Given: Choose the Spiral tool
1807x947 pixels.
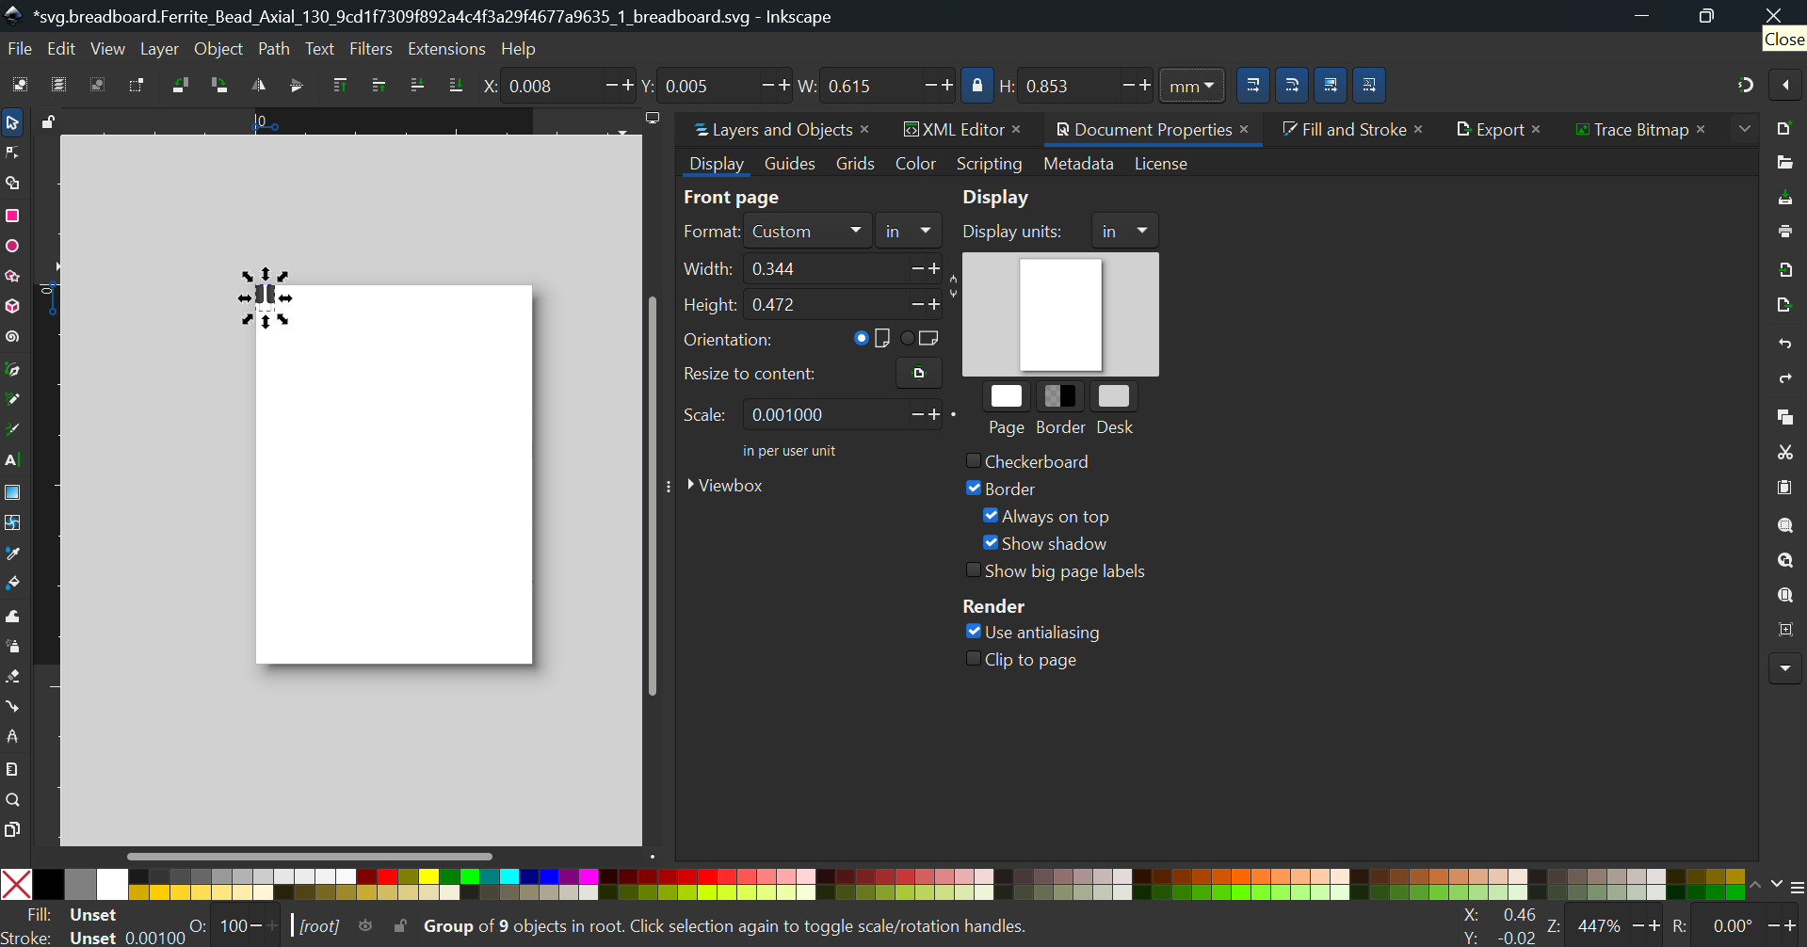Looking at the screenshot, I should point(13,337).
